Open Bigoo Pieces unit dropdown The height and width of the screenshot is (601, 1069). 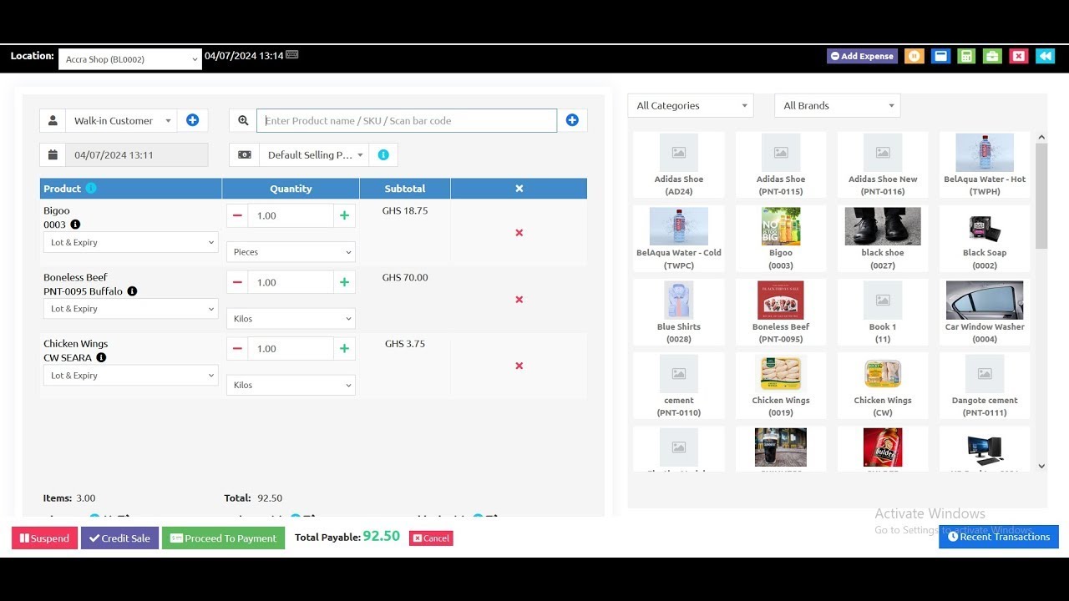pos(291,252)
